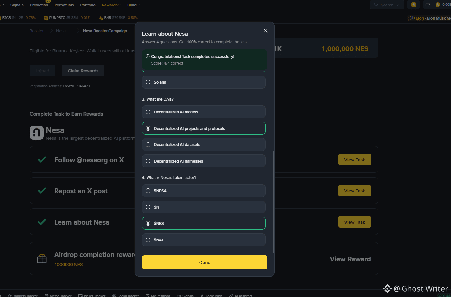Click the greyed-out Joined button
This screenshot has height=297, width=451.
click(42, 71)
